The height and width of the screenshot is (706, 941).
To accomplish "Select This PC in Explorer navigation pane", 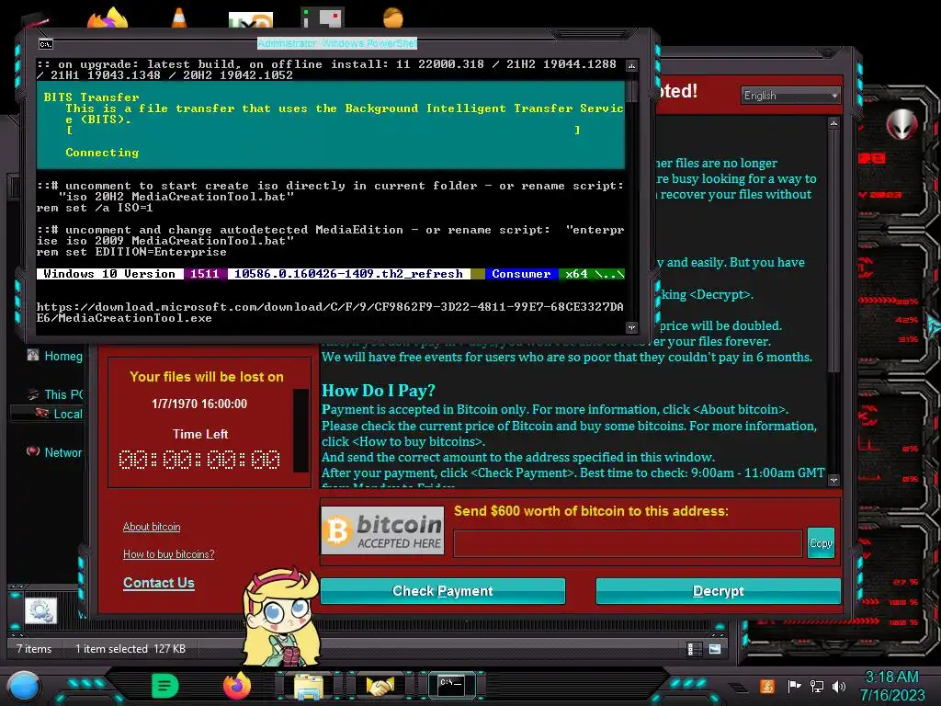I will pos(54,394).
